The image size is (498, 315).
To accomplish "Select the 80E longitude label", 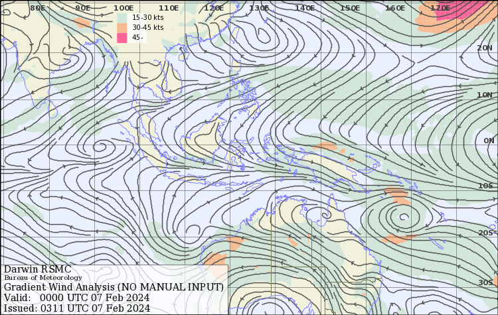I will [x=38, y=8].
